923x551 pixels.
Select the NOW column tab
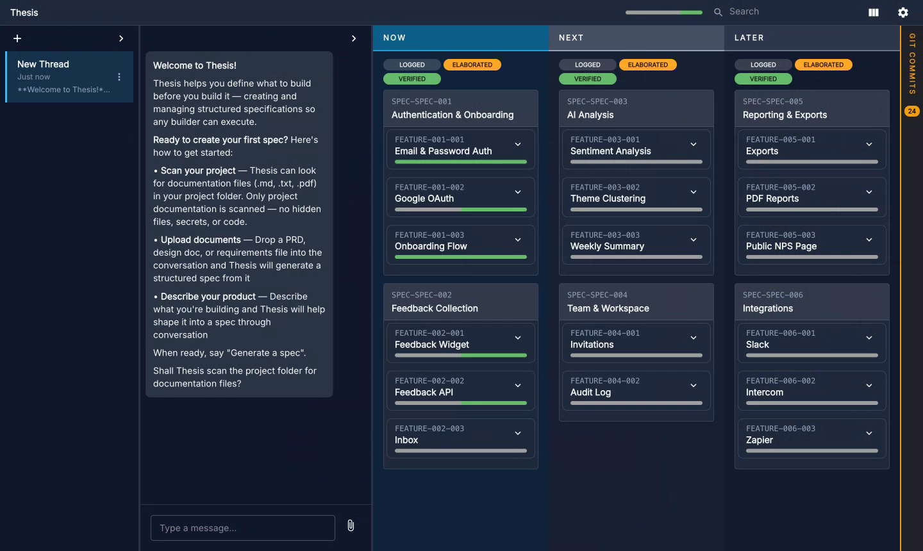pos(461,38)
